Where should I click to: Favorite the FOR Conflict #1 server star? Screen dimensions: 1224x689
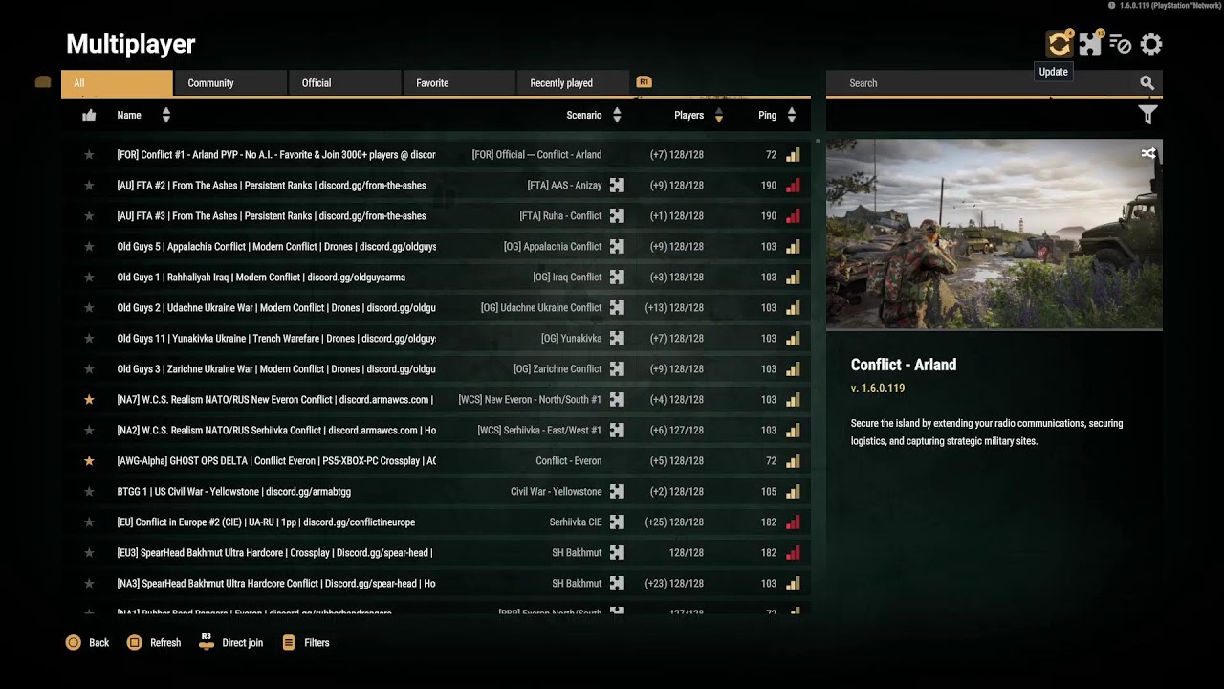tap(89, 155)
